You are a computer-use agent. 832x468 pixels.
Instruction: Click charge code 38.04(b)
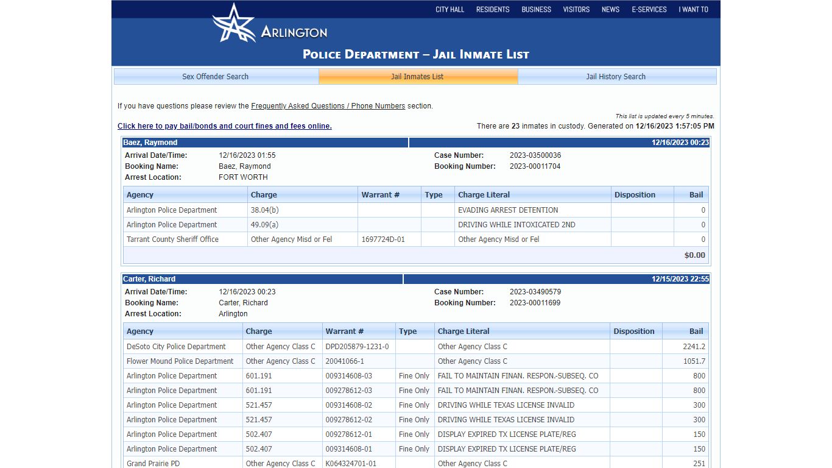point(265,210)
